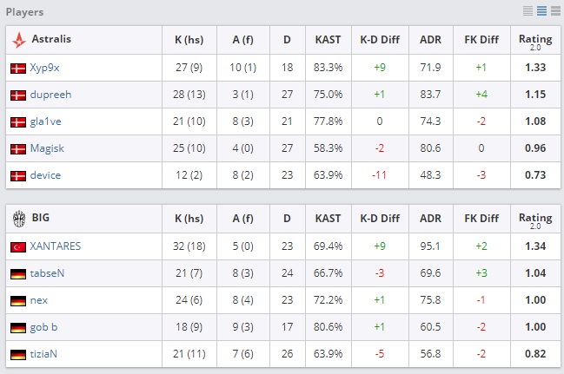This screenshot has width=564, height=374.
Task: Open gob b's player profile
Action: tap(44, 327)
